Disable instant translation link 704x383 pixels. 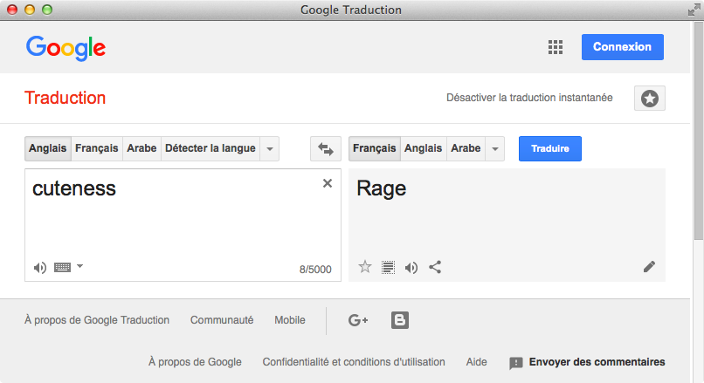coord(529,99)
